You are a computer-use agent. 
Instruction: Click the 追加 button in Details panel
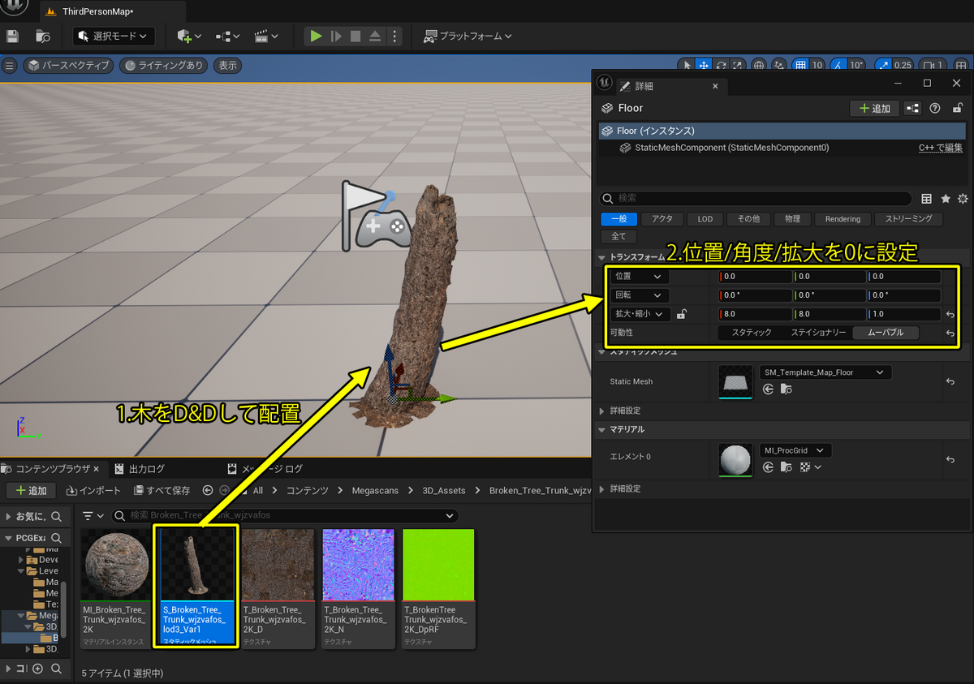(x=874, y=108)
